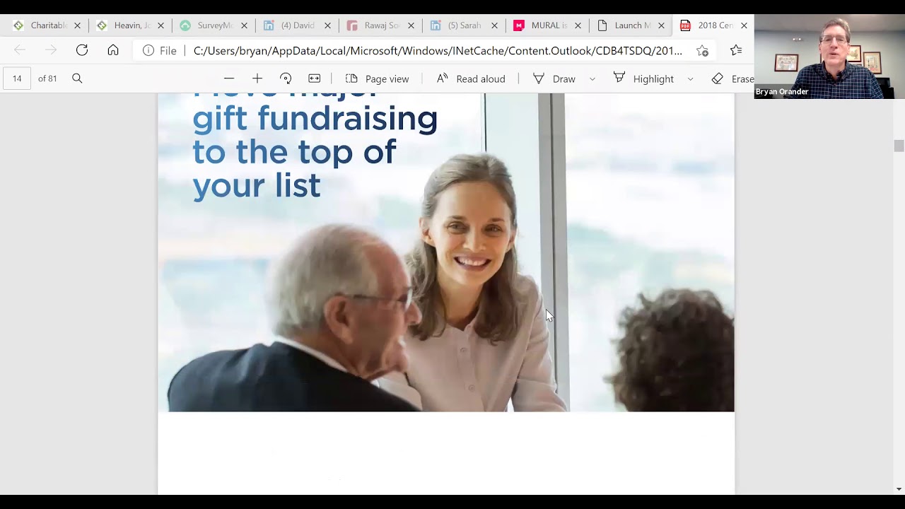Image resolution: width=905 pixels, height=509 pixels.
Task: Click the fit to width icon
Action: coord(315,78)
